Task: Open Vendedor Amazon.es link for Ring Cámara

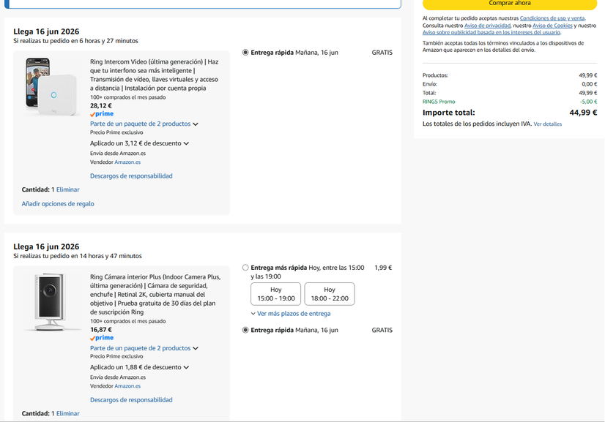Action: 127,386
